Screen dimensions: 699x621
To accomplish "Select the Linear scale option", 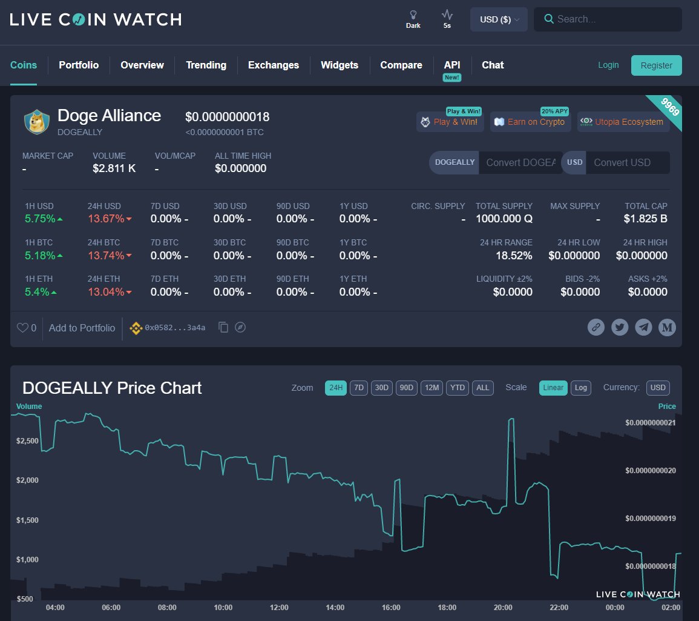I will click(553, 388).
